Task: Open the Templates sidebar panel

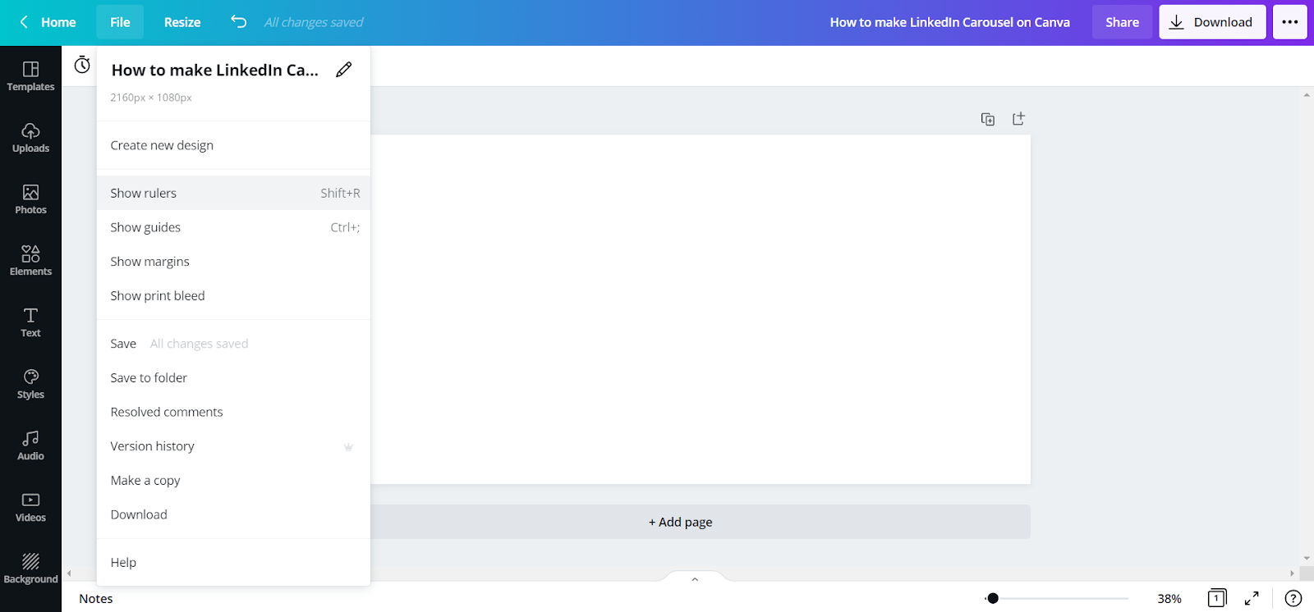Action: coord(30,76)
